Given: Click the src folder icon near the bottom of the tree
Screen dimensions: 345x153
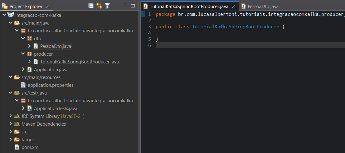Looking at the screenshot, I should 17,132.
